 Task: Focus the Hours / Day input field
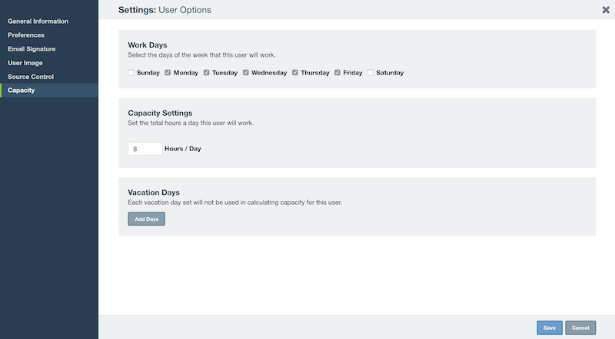pyautogui.click(x=145, y=149)
